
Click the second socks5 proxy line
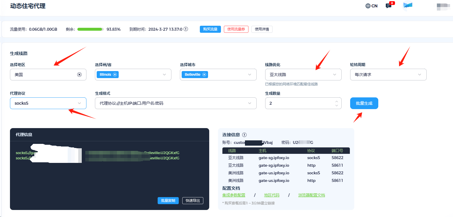point(98,158)
